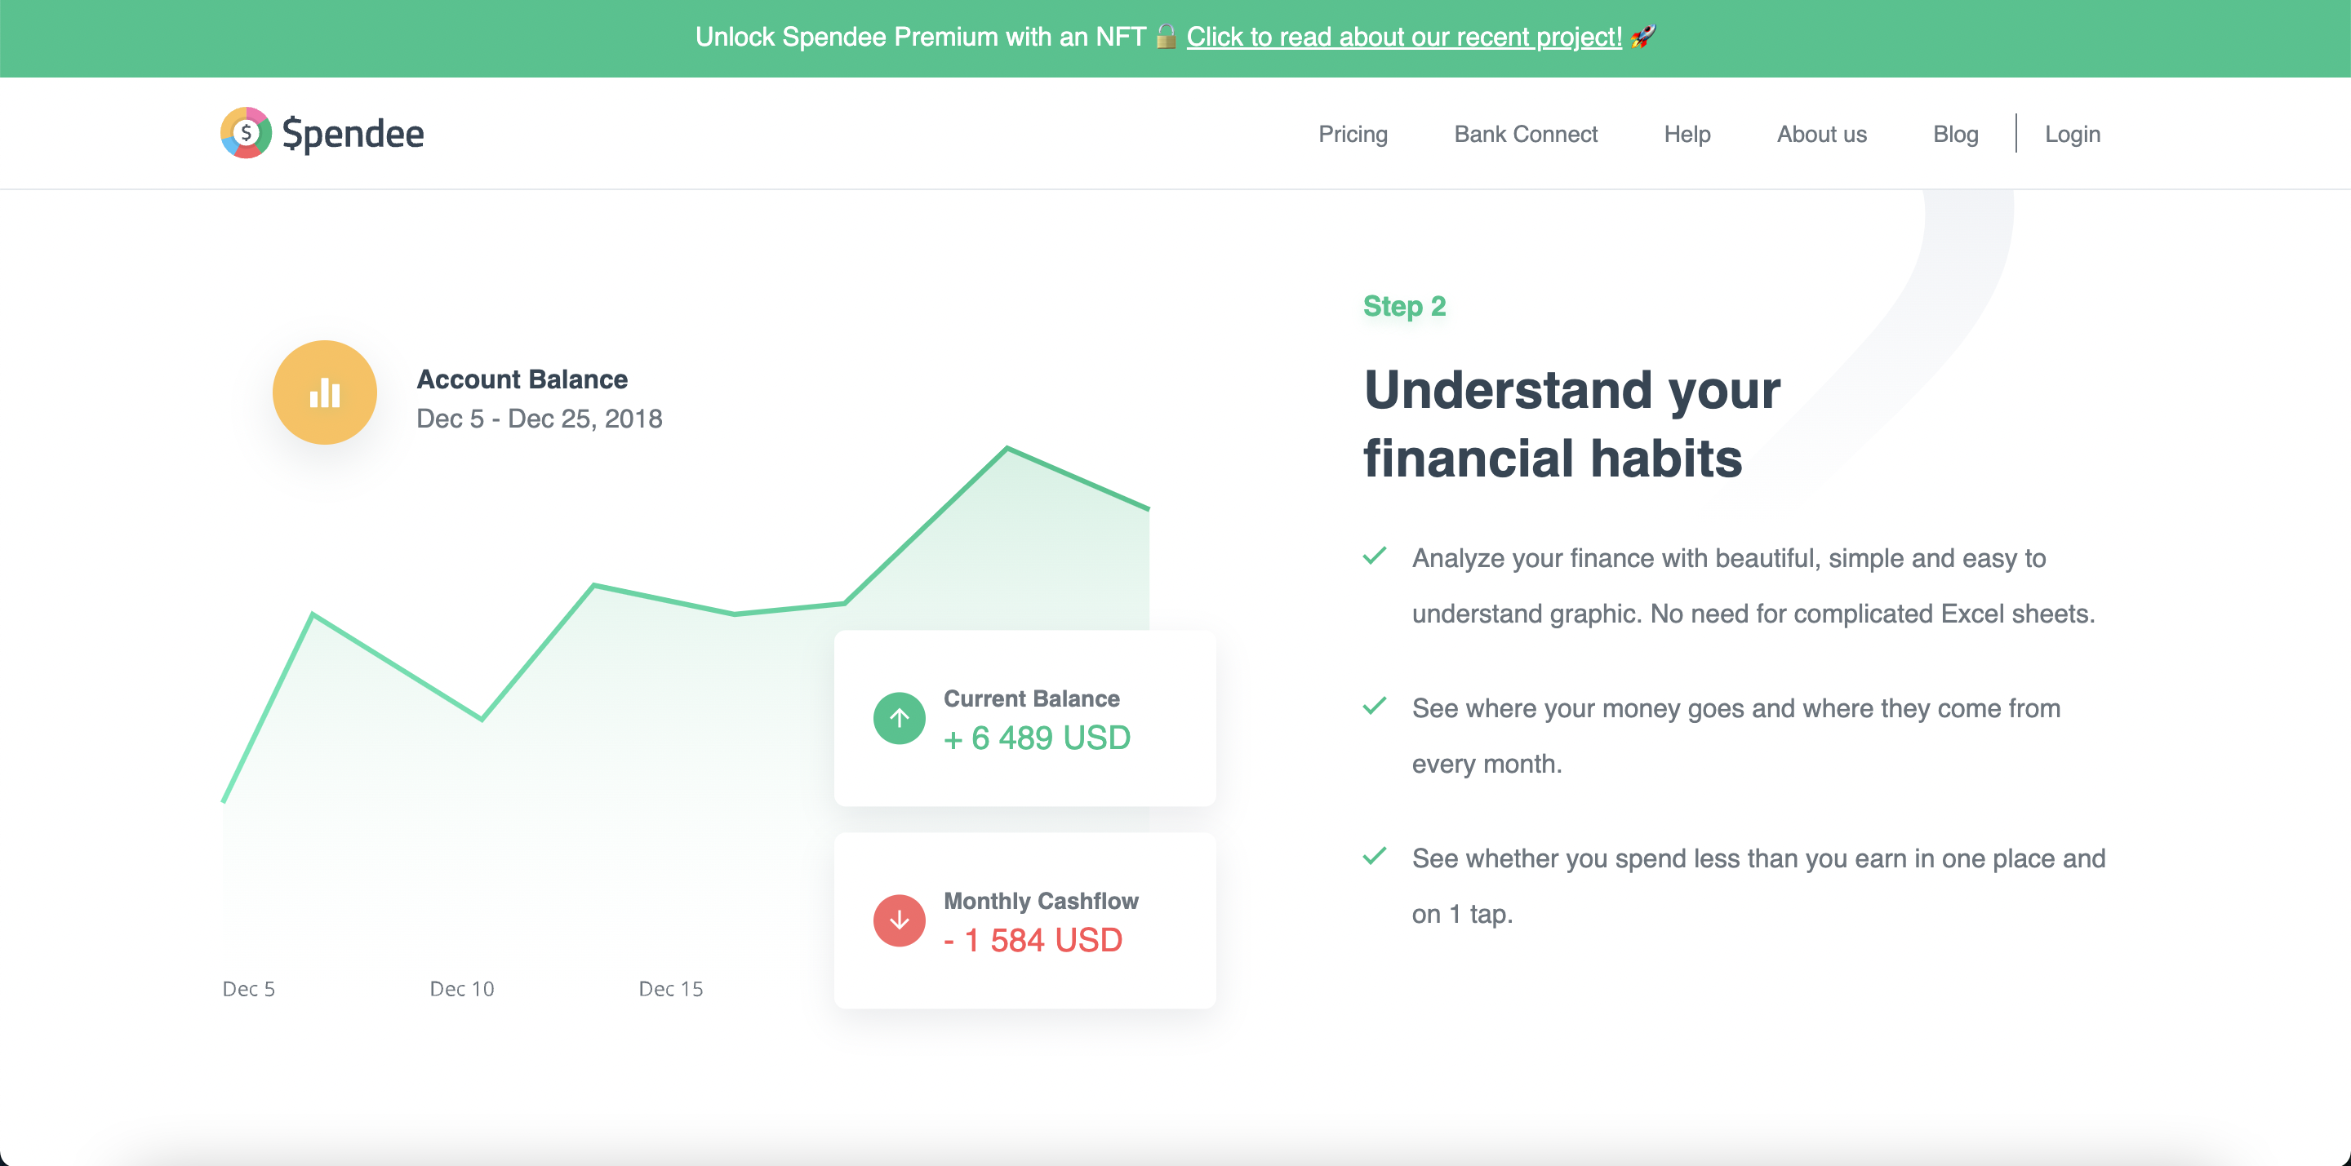Image resolution: width=2351 pixels, height=1166 pixels.
Task: Click checkmark beside 'Analyze your finance' text
Action: pyautogui.click(x=1375, y=556)
